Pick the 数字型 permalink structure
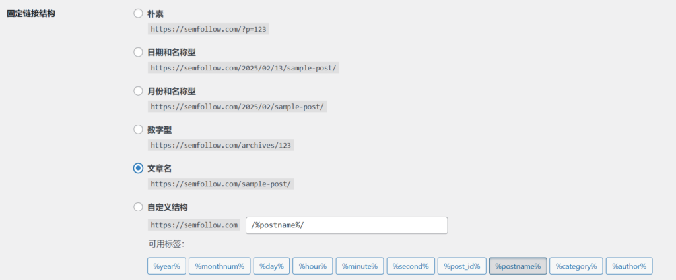 [138, 130]
